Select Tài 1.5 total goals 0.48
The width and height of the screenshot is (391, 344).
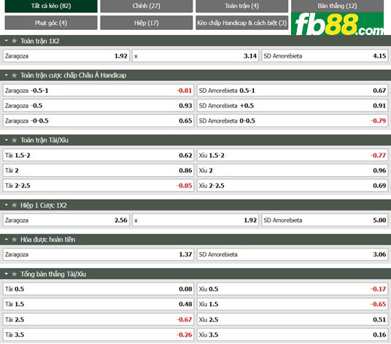[x=98, y=304]
